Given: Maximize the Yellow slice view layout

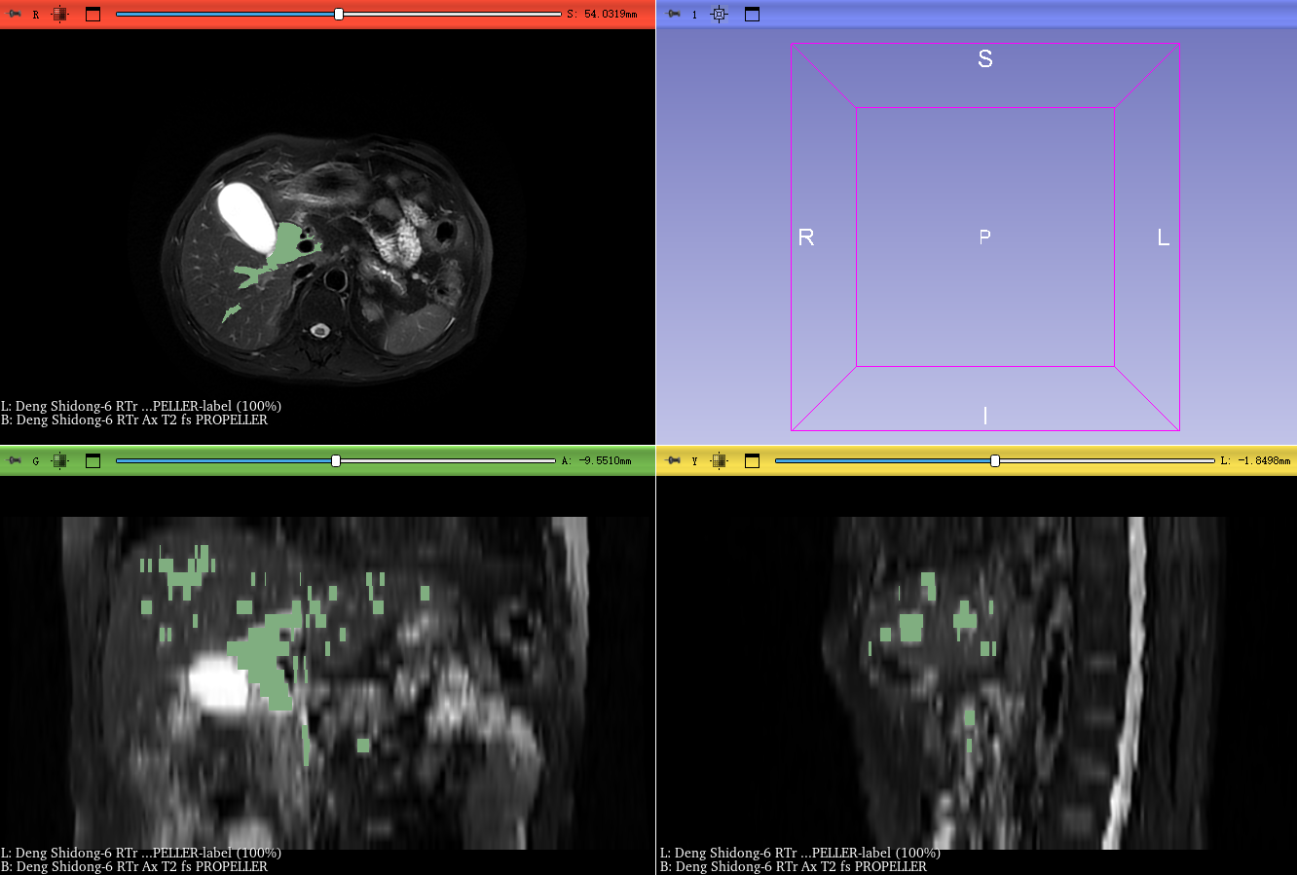Looking at the screenshot, I should pos(752,461).
